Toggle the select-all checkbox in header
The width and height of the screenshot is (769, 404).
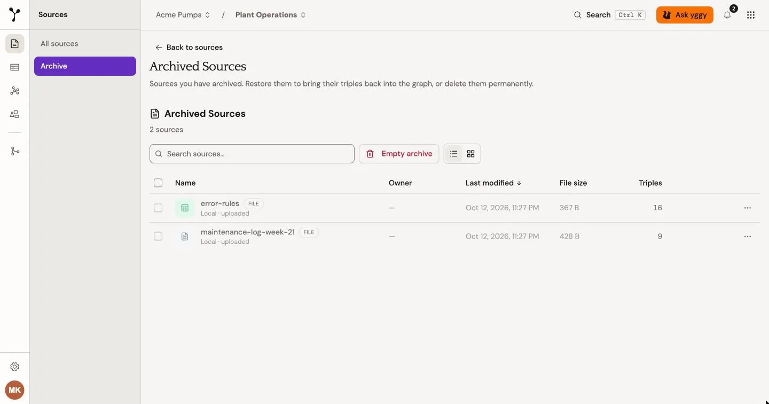(x=158, y=183)
